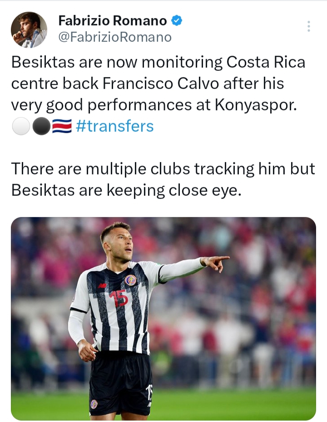
Task: Open the three-dot more options menu
Action: [309, 26]
